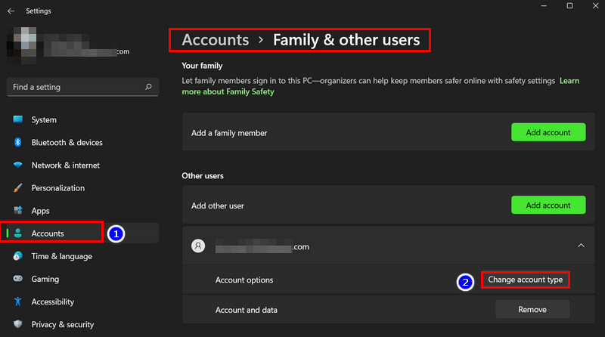
Task: Click the Change account type button
Action: (525, 280)
